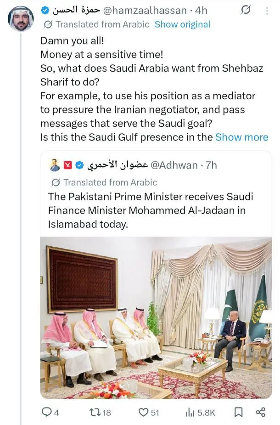This screenshot has height=425, width=280.
Task: Open quoted post text about Saudi Finance Minister
Action: [151, 210]
